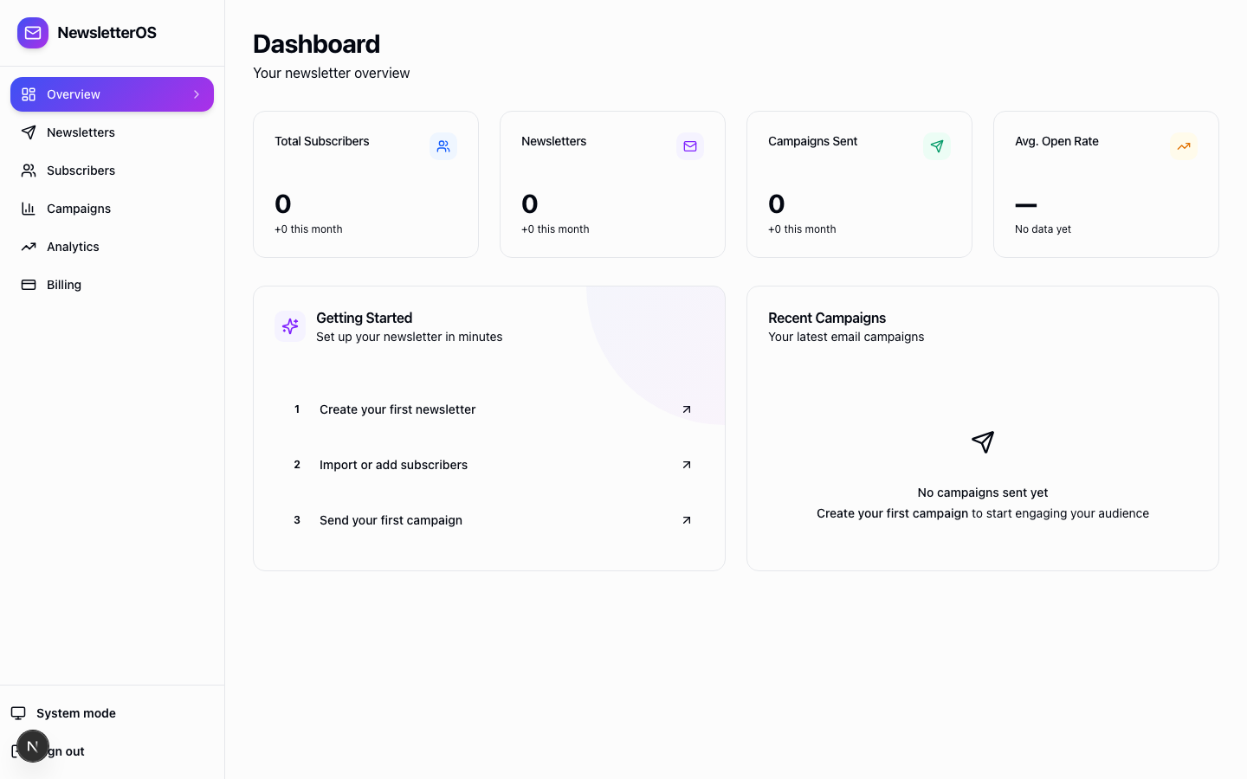The width and height of the screenshot is (1247, 779).
Task: Click the paper plane icon beside Newsletters
Action: (29, 132)
